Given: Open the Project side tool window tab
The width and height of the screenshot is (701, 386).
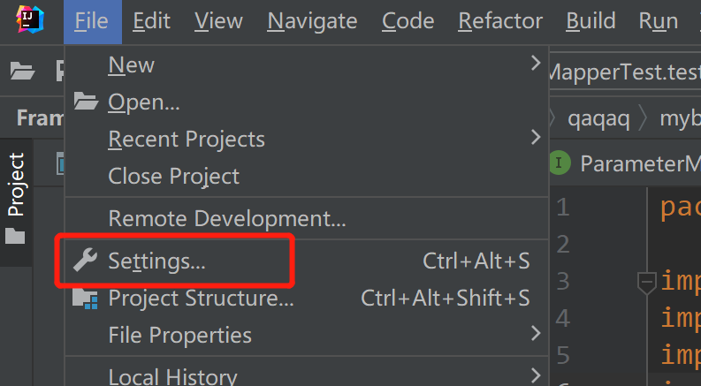Looking at the screenshot, I should click(16, 185).
